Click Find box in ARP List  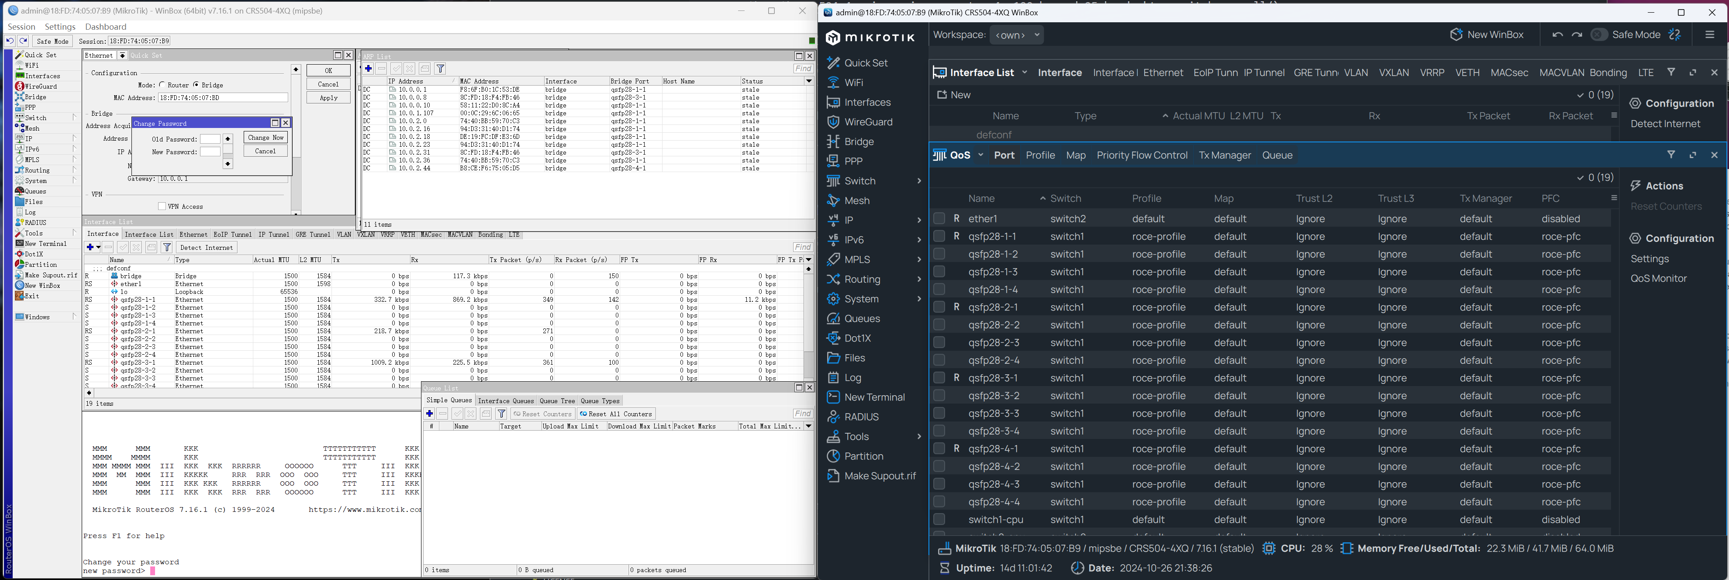tap(803, 69)
